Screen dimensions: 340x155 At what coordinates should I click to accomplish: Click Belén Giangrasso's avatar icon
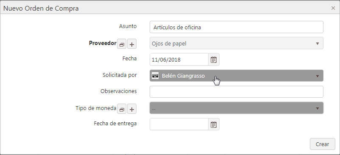click(x=155, y=76)
